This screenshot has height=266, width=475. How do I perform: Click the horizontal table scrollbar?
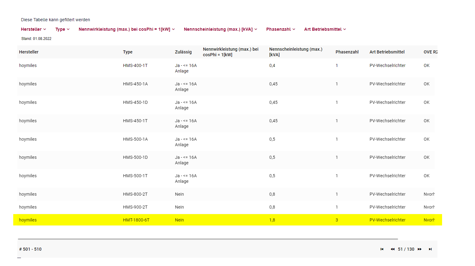(208, 239)
